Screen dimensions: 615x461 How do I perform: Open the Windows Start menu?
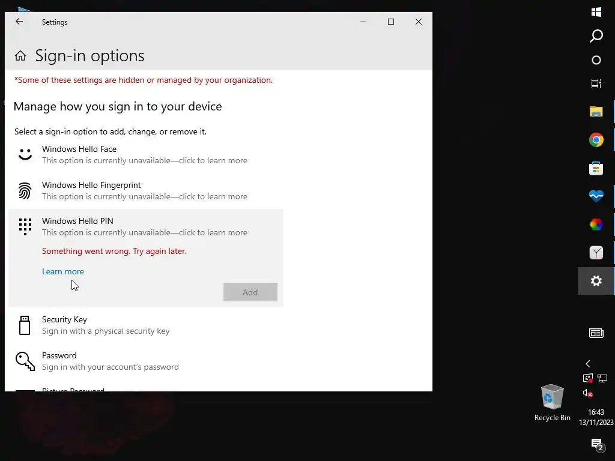tap(596, 12)
